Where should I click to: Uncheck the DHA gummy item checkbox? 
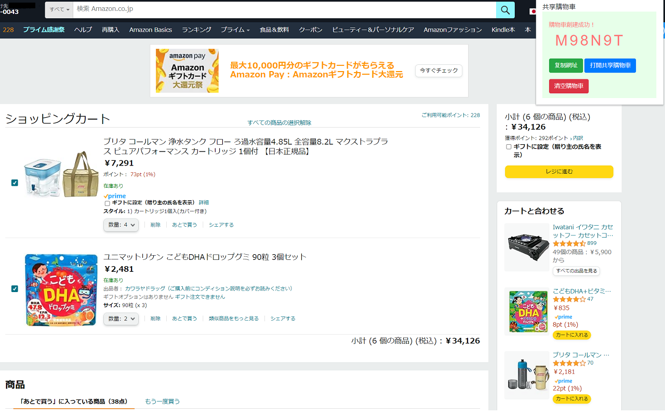click(x=15, y=288)
